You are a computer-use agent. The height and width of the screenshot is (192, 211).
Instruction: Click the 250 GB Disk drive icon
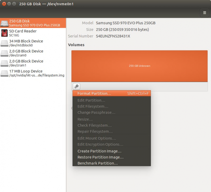click(x=5, y=23)
